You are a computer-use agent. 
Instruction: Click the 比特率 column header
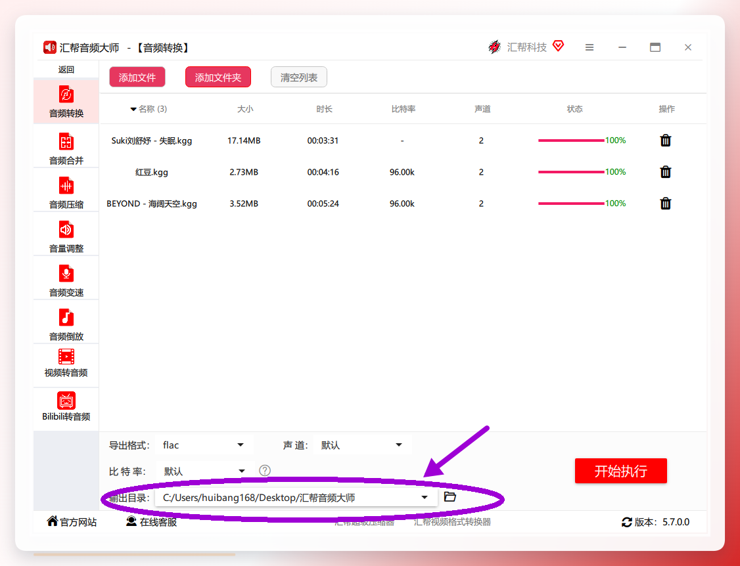point(404,109)
